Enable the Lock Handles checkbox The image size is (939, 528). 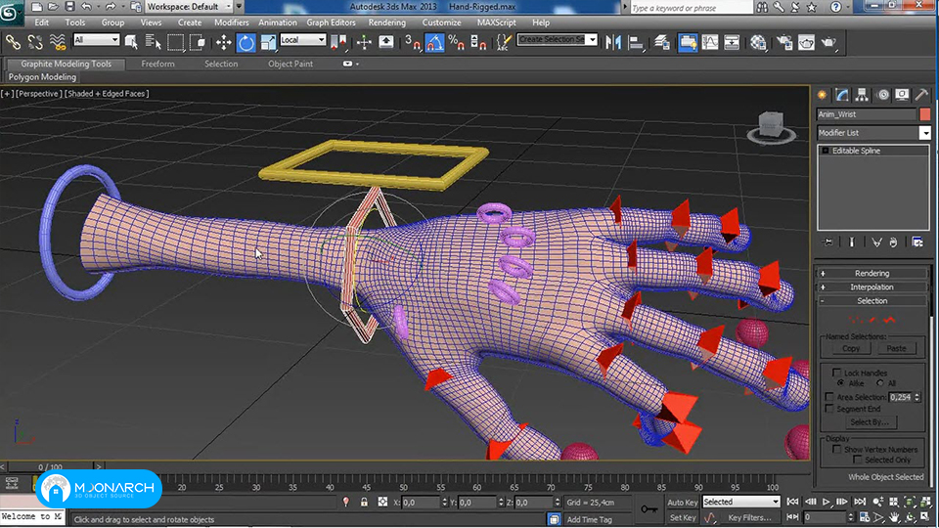pos(836,373)
